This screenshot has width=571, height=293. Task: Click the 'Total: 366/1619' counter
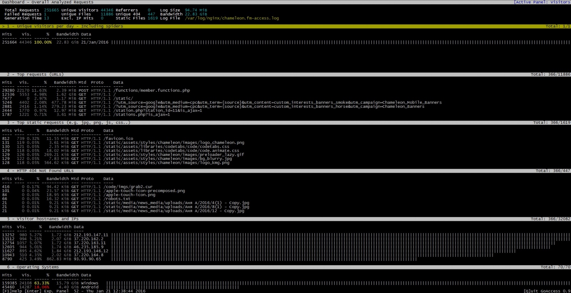[x=552, y=123]
